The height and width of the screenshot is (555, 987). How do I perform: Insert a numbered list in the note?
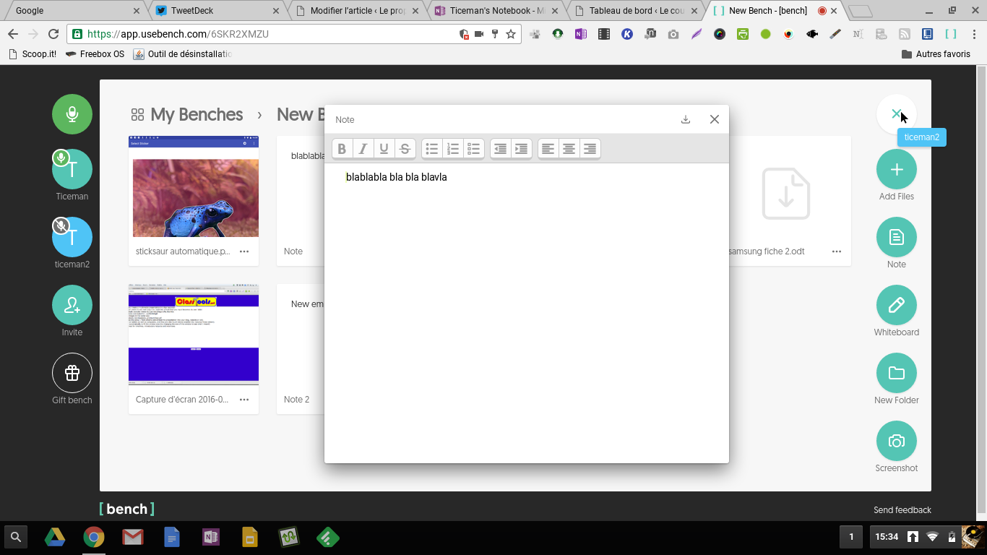pos(453,149)
